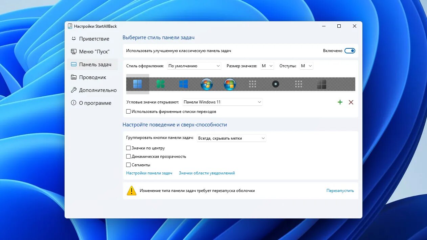Open 'Настройки панели задач' link
427x240 pixels.
pyautogui.click(x=149, y=173)
